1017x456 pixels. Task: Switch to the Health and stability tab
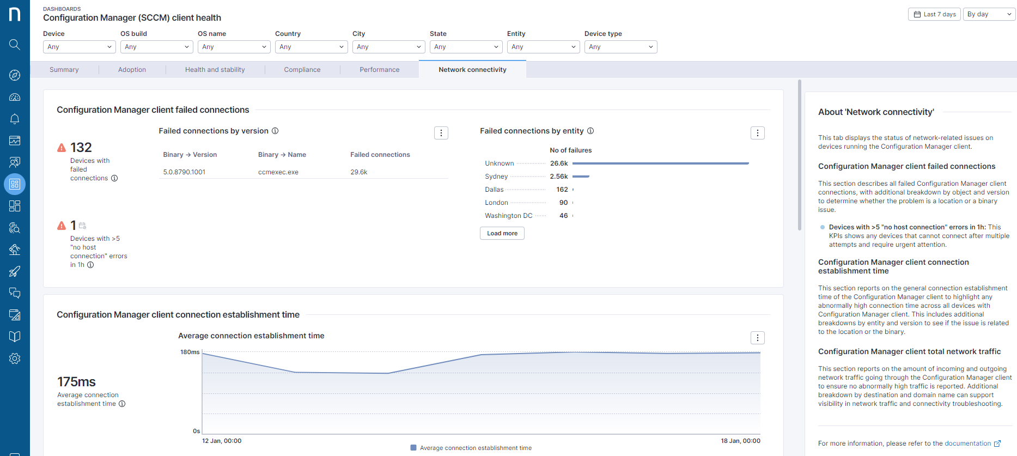(x=215, y=70)
